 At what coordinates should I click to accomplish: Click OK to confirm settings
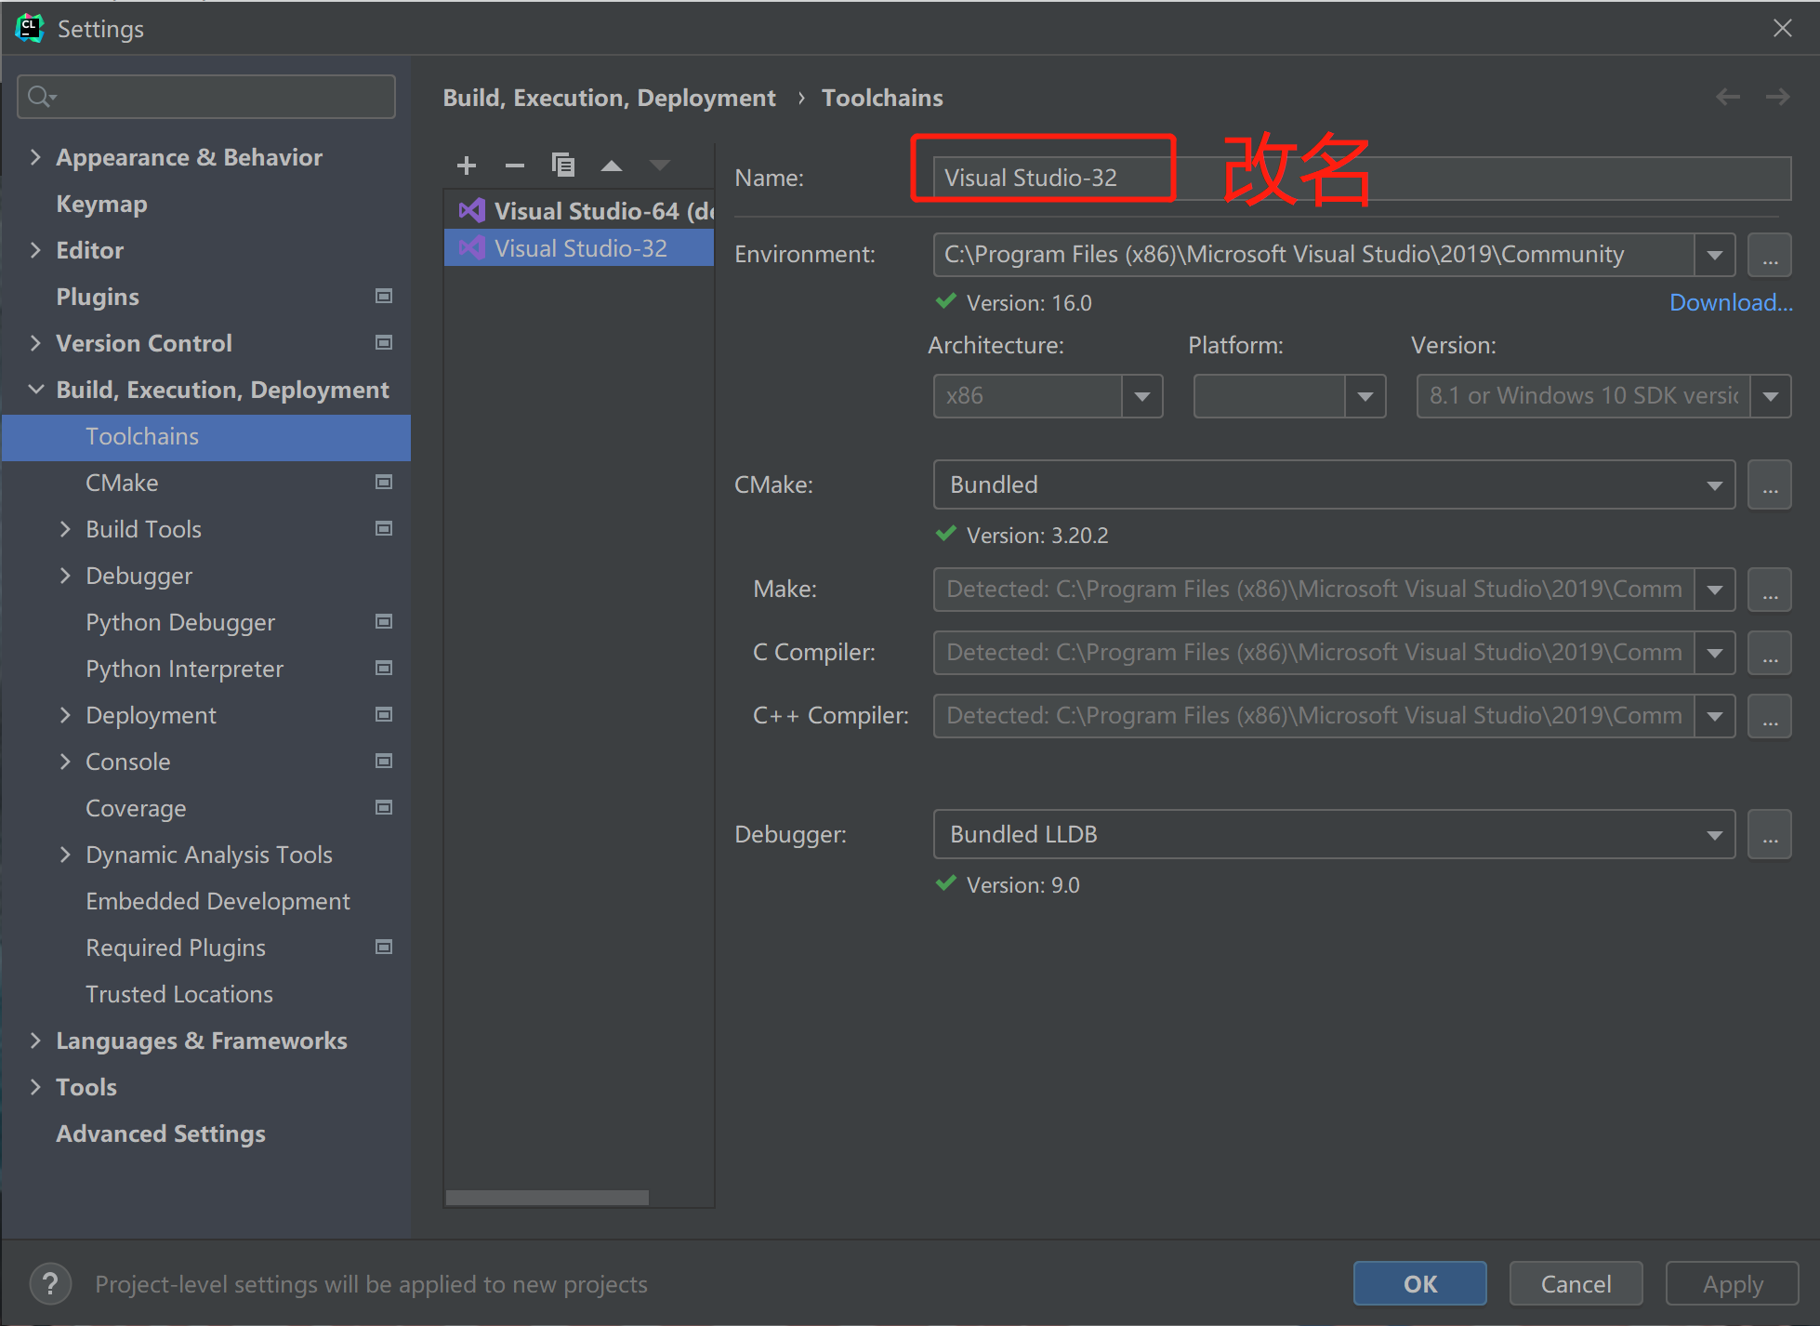click(1419, 1284)
